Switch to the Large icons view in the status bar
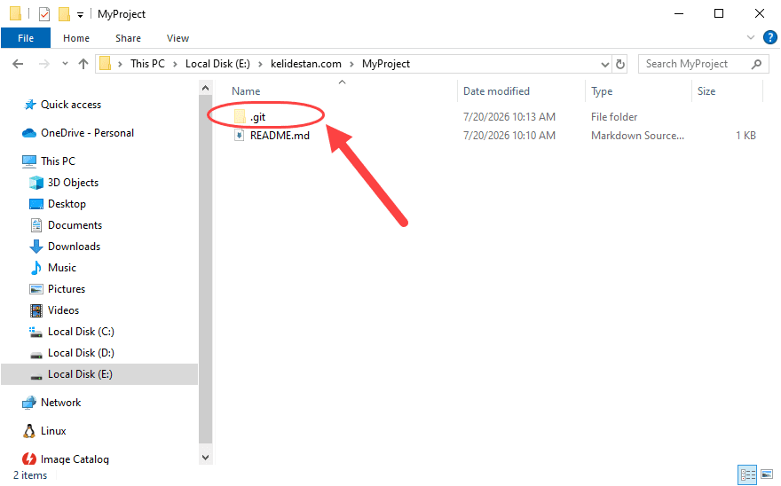Viewport: 781px width, 486px height. click(767, 474)
